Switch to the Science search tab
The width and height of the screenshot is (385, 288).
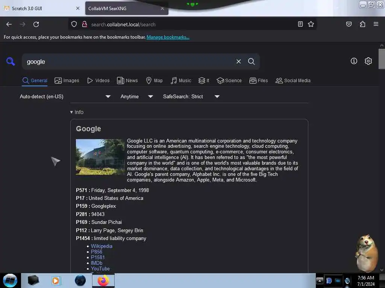click(229, 81)
